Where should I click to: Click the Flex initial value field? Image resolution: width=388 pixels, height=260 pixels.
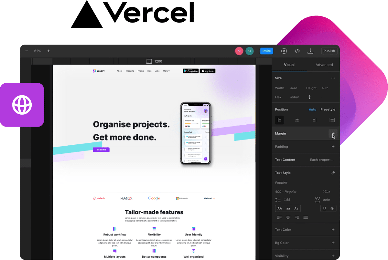point(294,97)
